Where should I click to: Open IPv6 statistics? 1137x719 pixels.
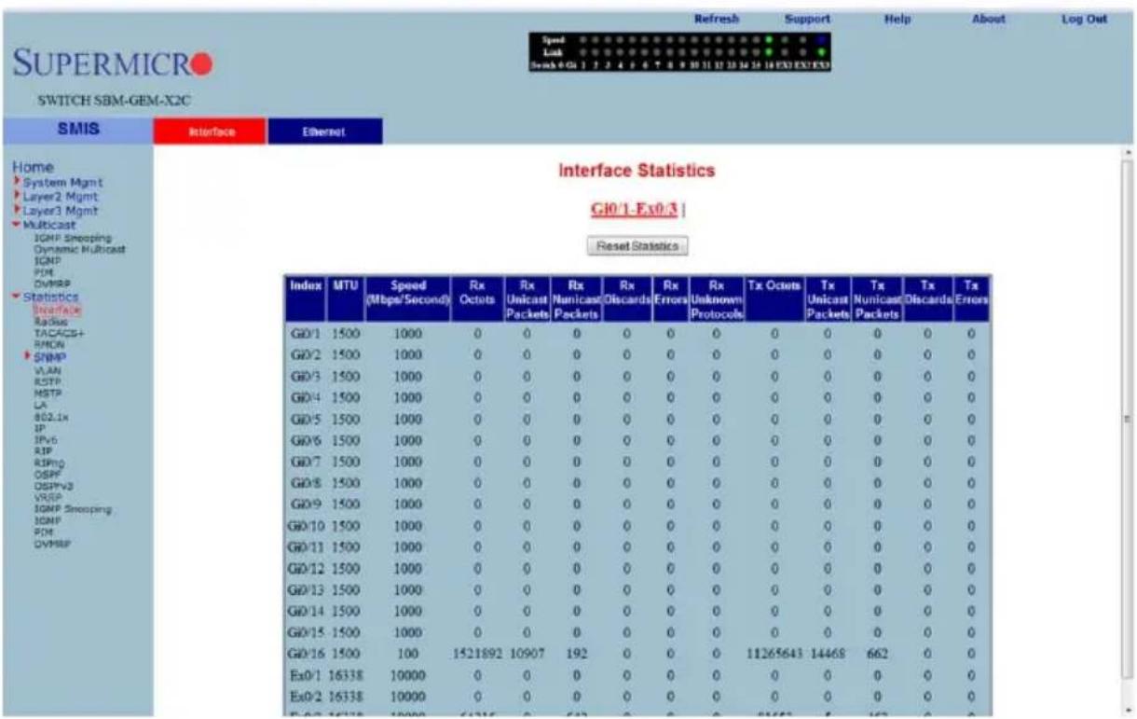pyautogui.click(x=45, y=438)
